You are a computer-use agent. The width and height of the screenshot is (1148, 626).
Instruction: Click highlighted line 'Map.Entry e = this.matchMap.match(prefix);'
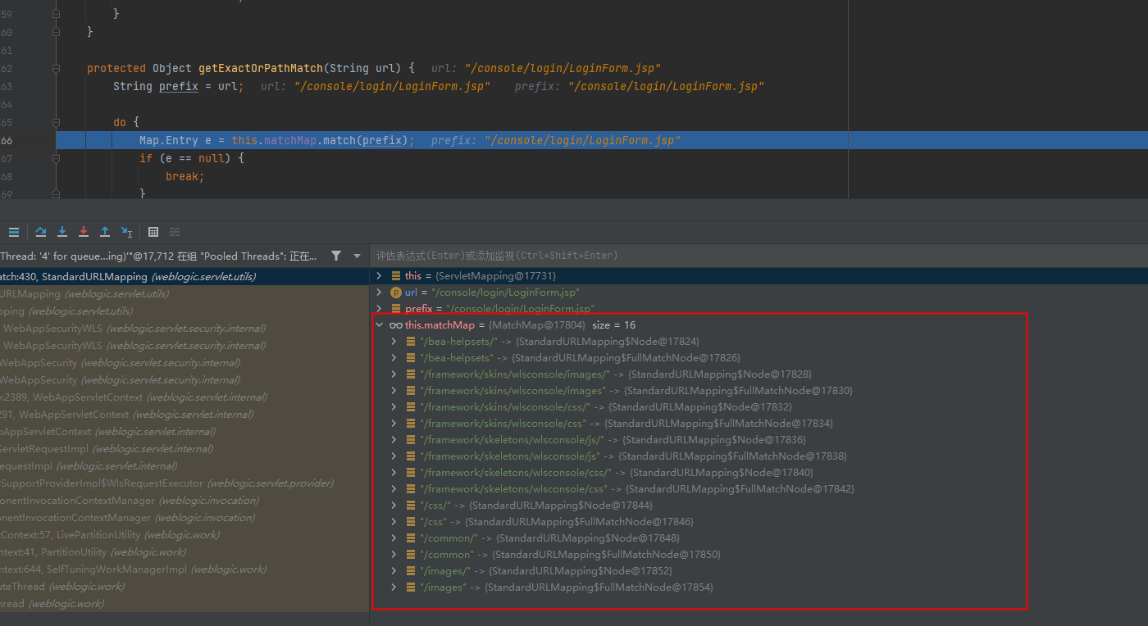pyautogui.click(x=277, y=140)
